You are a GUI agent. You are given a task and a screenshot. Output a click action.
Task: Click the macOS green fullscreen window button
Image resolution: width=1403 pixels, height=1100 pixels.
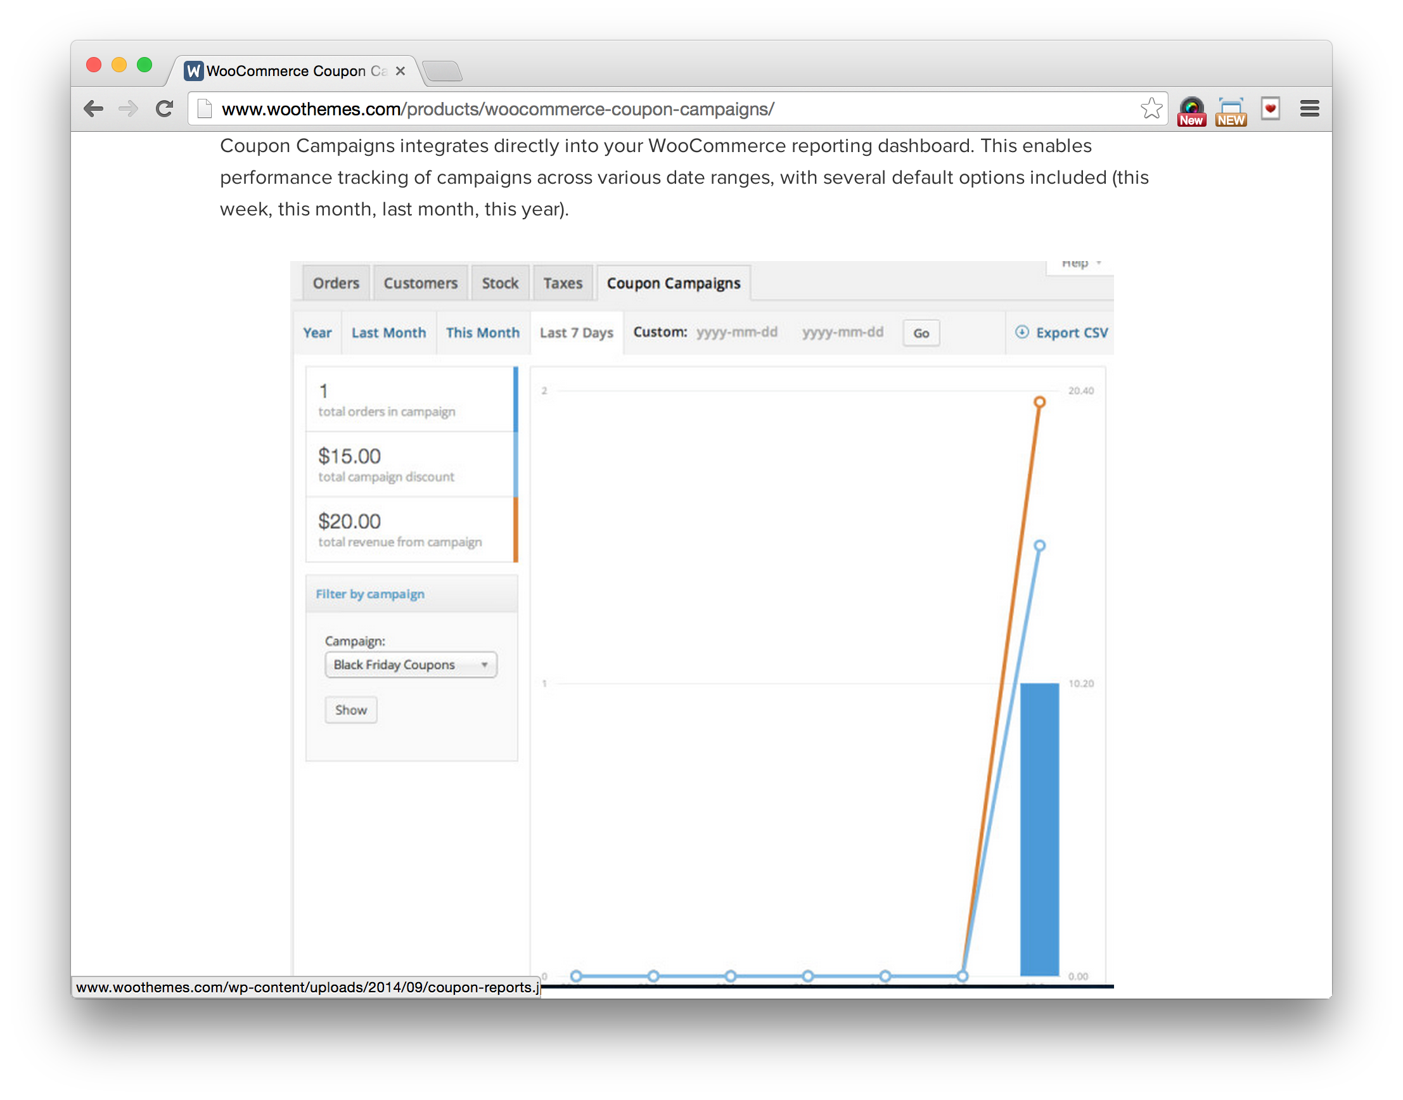coord(144,65)
